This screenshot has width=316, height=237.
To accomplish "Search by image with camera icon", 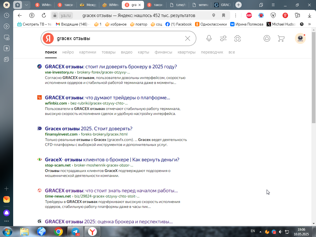I will 237,38.
